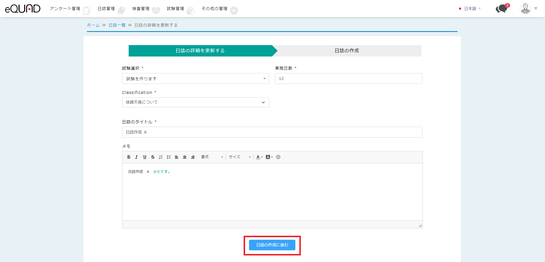
Task: Open chat messages notification icon
Action: point(502,9)
